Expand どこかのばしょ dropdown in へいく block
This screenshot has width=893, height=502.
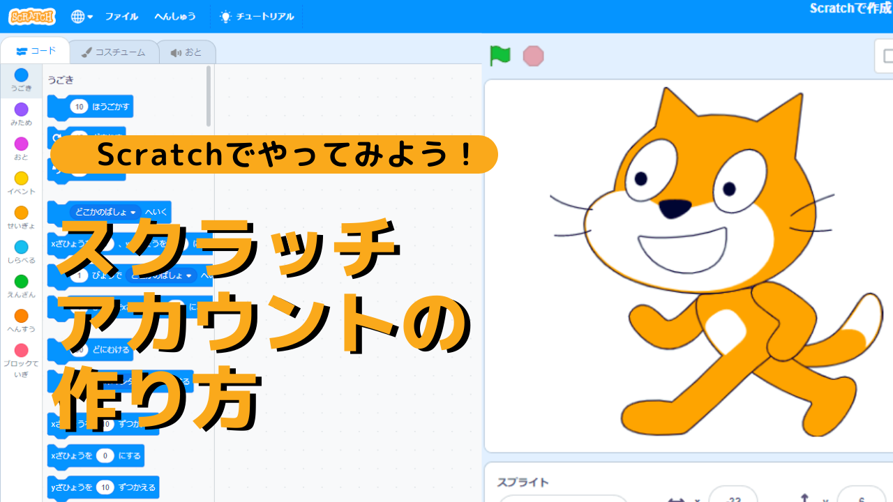132,212
